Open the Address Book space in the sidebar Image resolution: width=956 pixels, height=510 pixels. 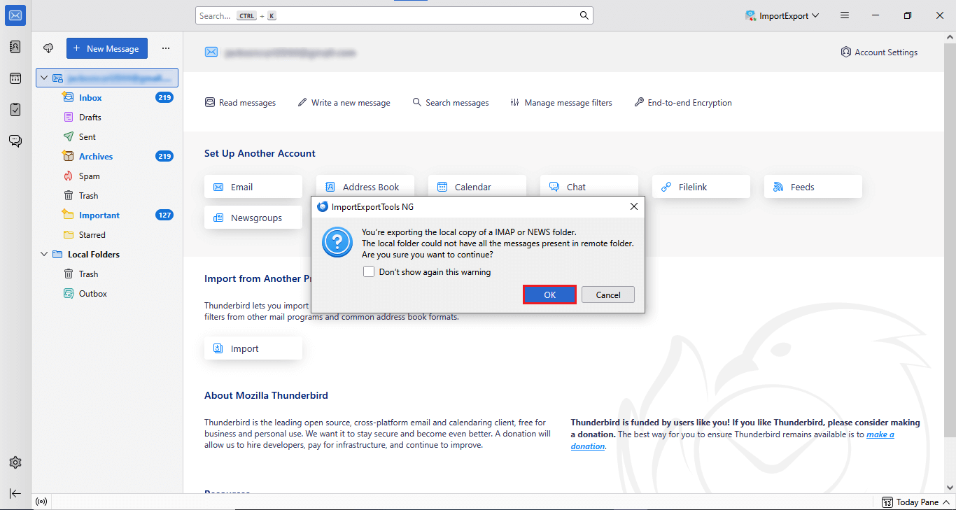click(15, 46)
